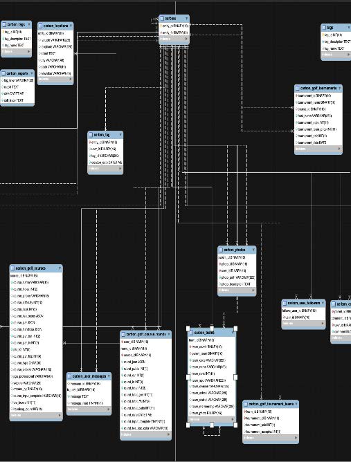Collapse carbon_tag via its header arrow
351x462 pixels.
(x=120, y=135)
